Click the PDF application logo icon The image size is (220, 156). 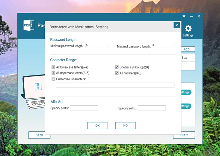(x=29, y=25)
